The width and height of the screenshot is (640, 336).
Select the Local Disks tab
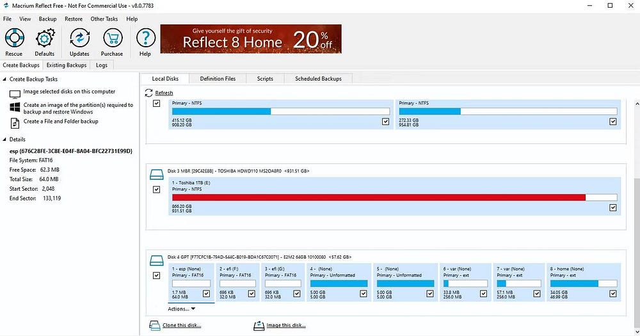point(165,78)
